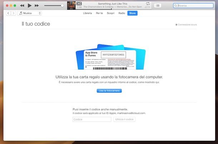Click the playback progress bar
This screenshot has height=144, width=218.
113,9
